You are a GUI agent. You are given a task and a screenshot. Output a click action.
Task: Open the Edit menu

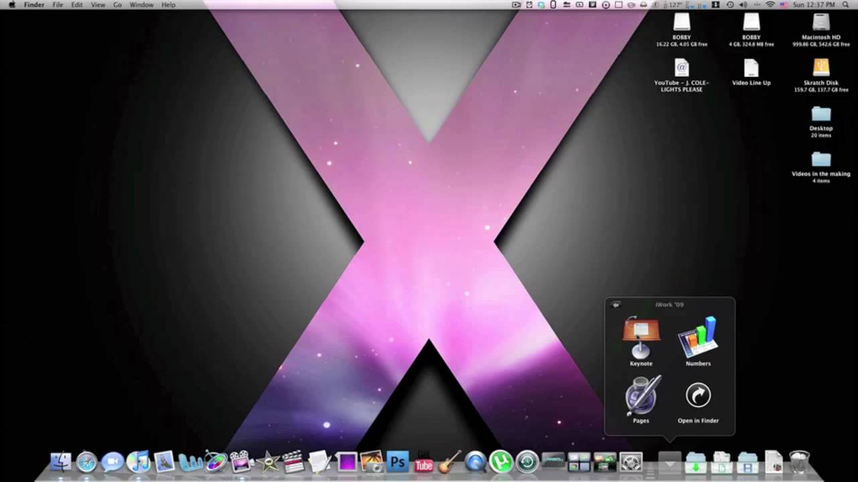(x=77, y=5)
